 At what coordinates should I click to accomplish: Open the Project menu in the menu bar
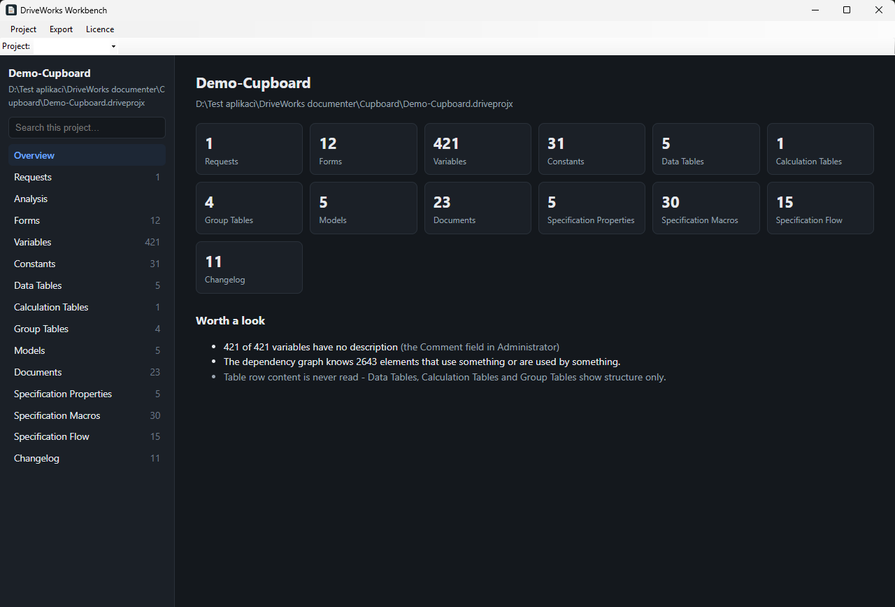tap(24, 29)
